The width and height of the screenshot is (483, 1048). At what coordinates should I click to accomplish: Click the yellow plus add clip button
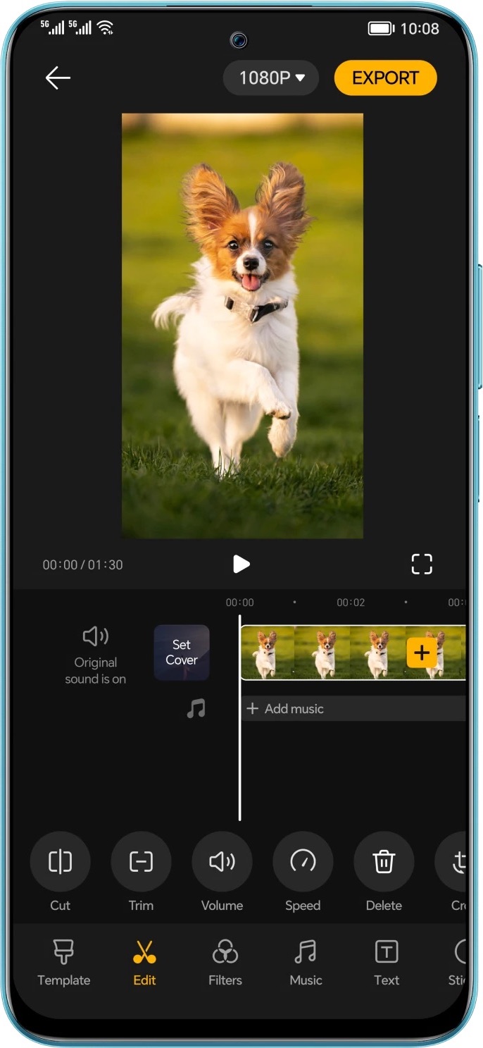point(422,653)
